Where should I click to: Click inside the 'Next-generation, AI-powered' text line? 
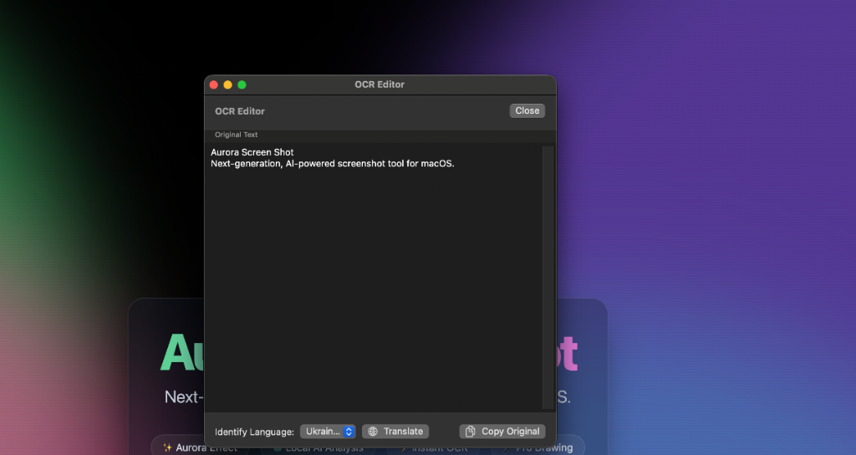332,163
